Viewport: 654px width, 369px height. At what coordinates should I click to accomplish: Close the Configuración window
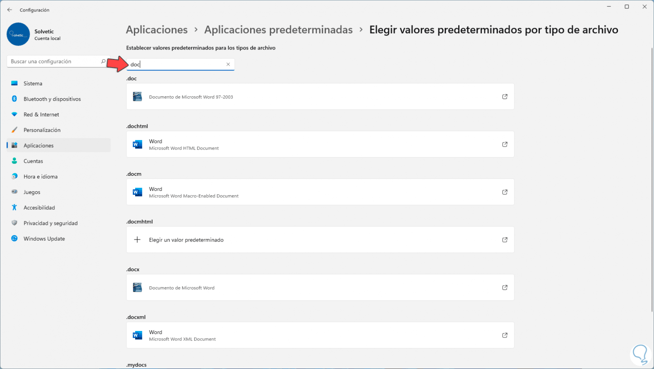pos(644,7)
